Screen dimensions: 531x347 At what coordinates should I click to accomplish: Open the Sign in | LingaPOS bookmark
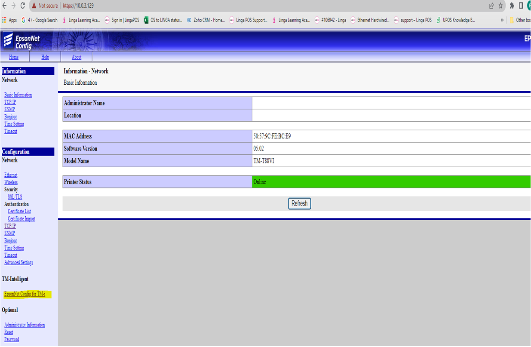coord(122,20)
